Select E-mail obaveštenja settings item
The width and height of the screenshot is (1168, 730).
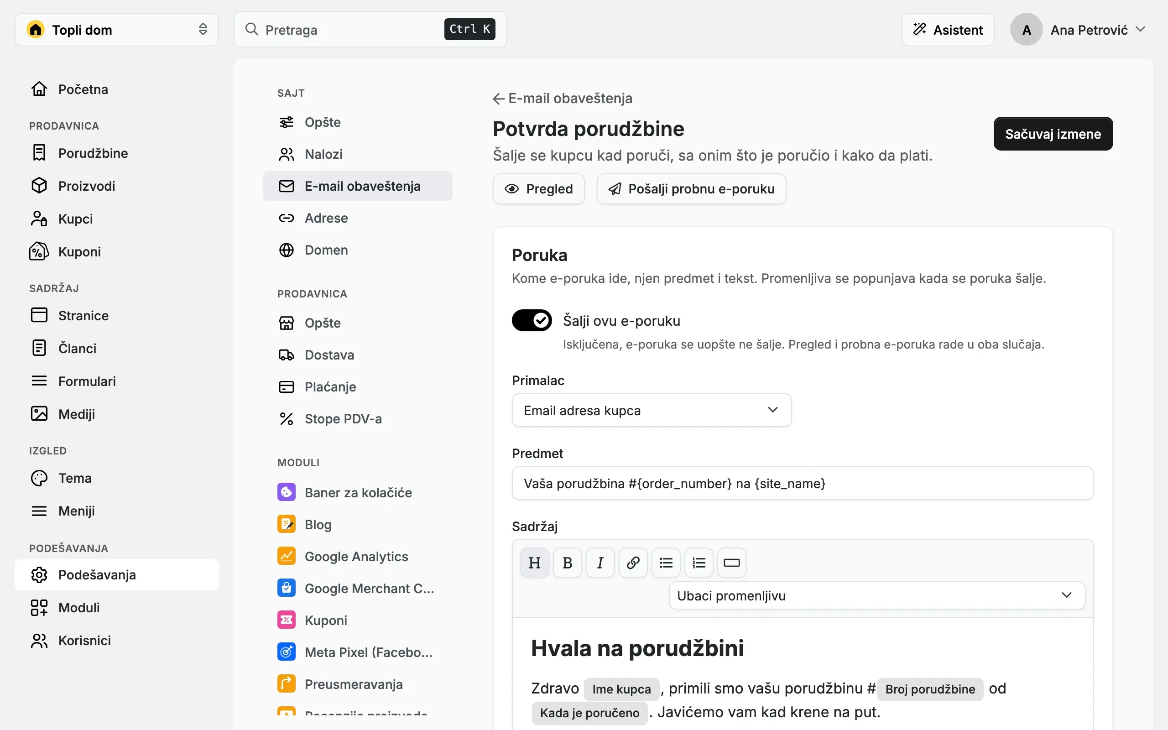pyautogui.click(x=357, y=186)
